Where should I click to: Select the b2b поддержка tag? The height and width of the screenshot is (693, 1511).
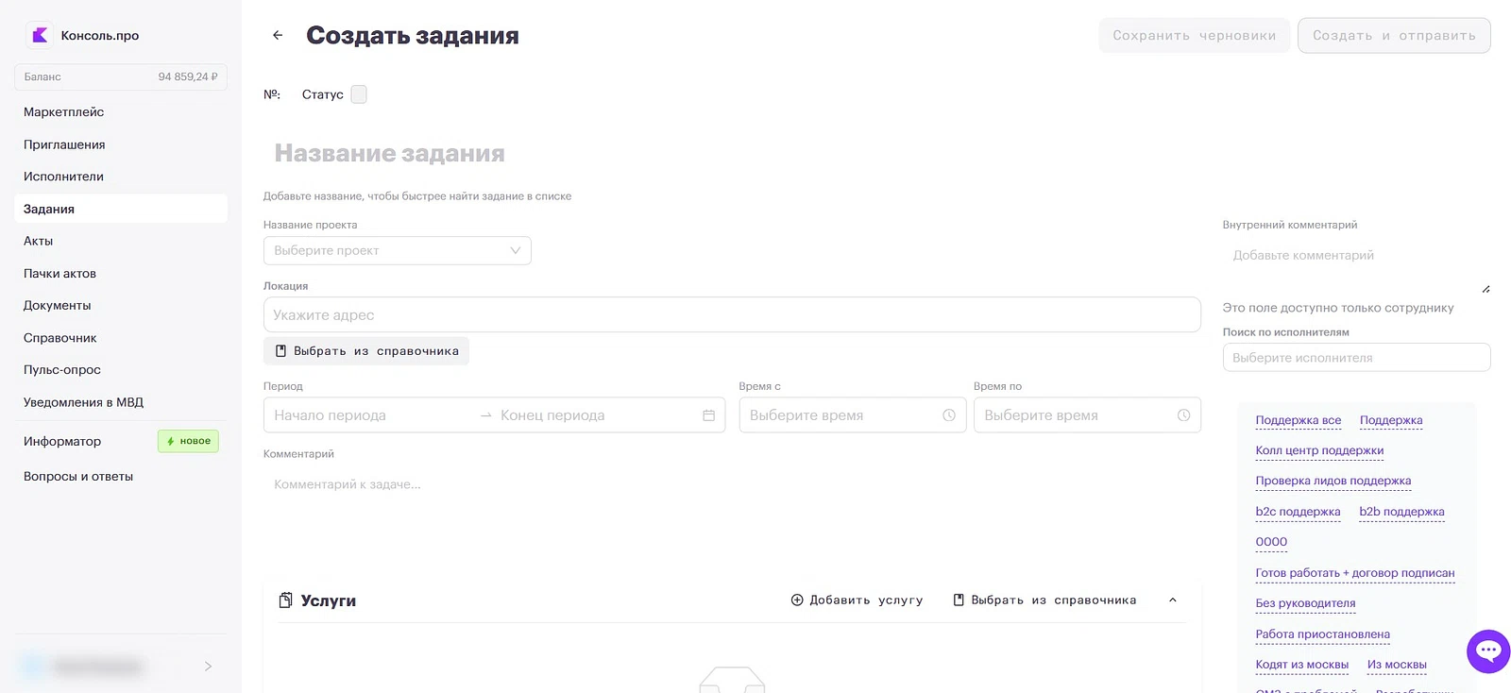pyautogui.click(x=1401, y=512)
